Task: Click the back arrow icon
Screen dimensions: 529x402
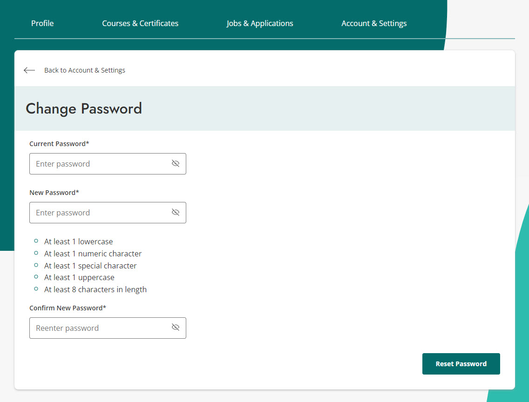Action: [29, 70]
